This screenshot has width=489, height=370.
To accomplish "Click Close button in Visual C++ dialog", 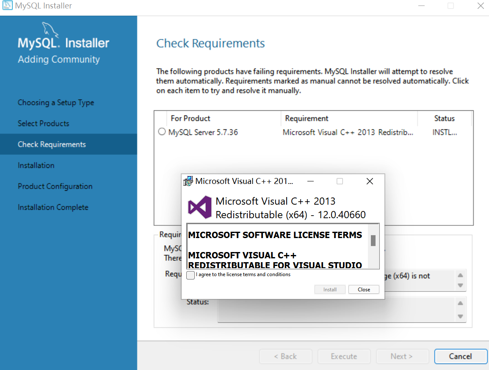I will coord(364,290).
